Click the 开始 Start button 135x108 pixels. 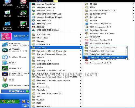click(x=10, y=102)
